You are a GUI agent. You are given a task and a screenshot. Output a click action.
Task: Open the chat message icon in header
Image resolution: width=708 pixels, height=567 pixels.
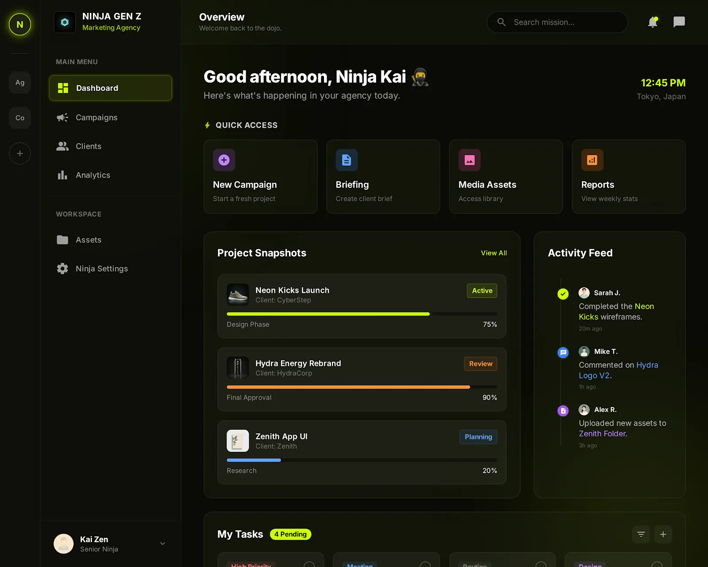tap(679, 22)
